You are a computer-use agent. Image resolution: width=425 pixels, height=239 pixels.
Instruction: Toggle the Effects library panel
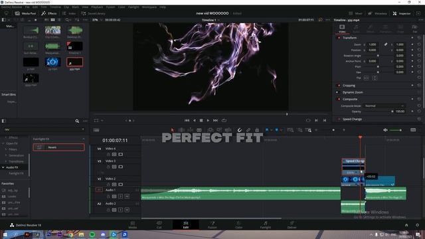point(49,13)
